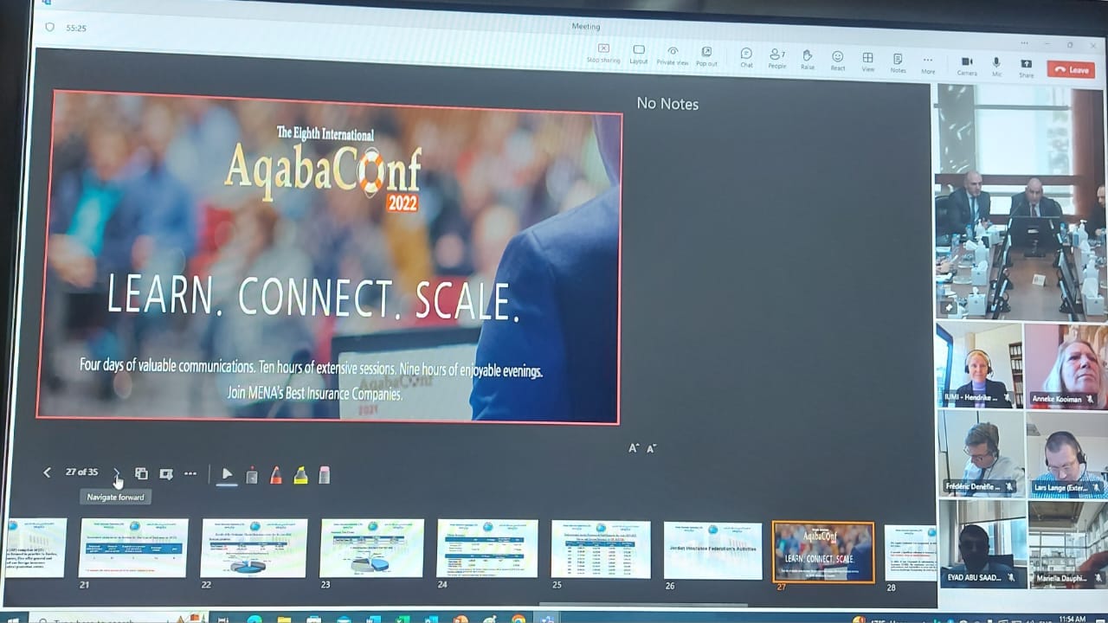Open meeting Notes
The width and height of the screenshot is (1108, 623).
[x=898, y=63]
